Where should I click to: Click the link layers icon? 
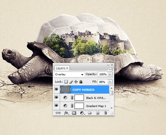[x=58, y=113]
